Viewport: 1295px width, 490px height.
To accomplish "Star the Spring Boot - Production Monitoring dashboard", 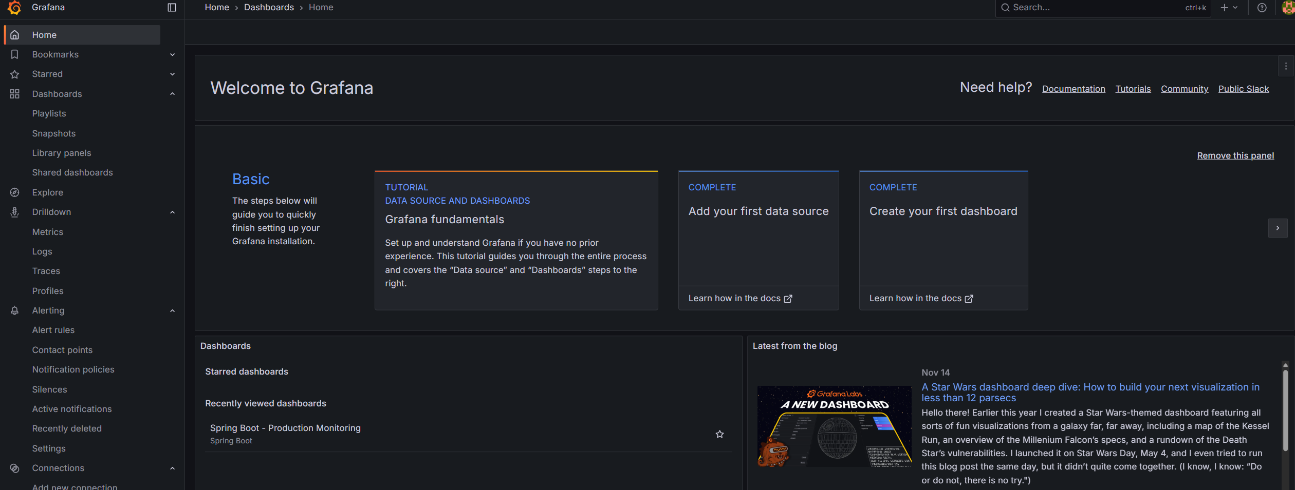I will click(719, 434).
